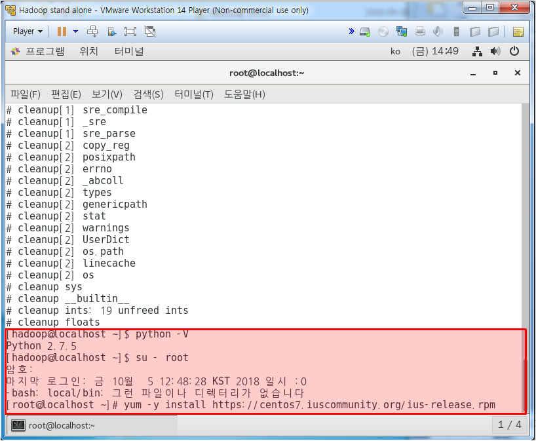
Task: Click the 'Python 2.7.5' output line
Action: (x=41, y=346)
